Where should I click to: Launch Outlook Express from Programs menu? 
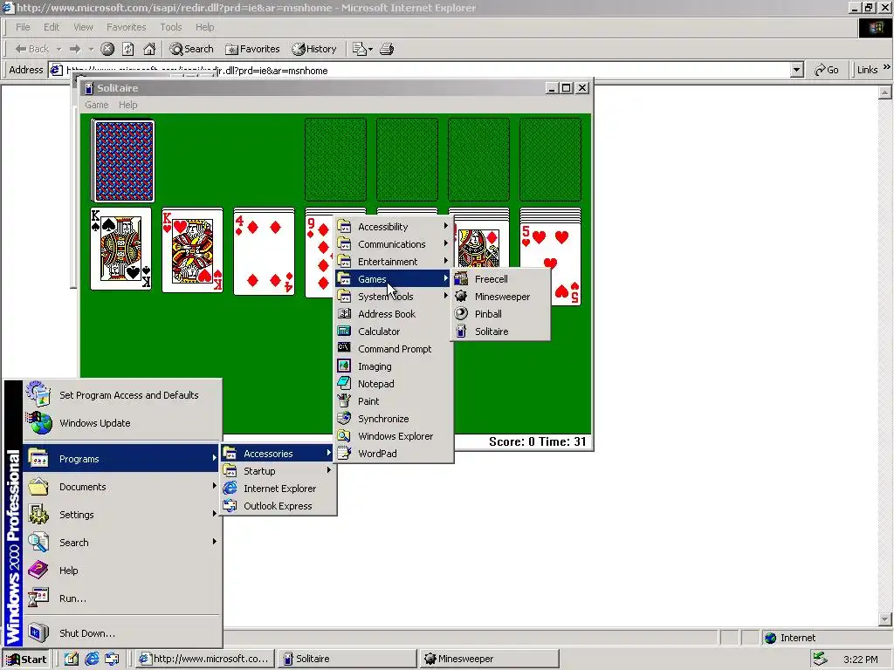point(279,507)
